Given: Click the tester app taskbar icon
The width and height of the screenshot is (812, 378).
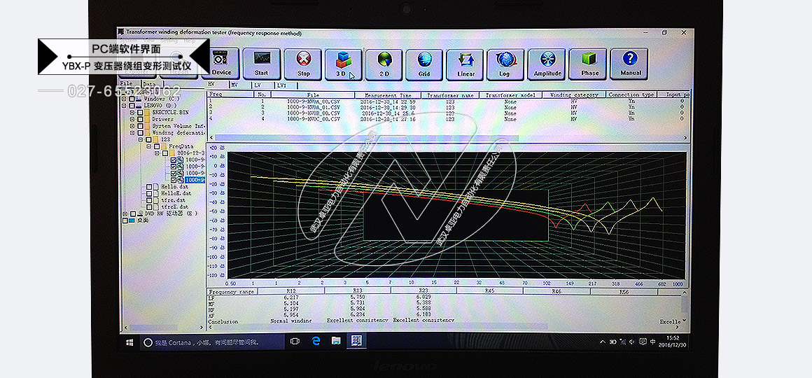Looking at the screenshot, I should (357, 341).
